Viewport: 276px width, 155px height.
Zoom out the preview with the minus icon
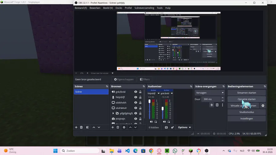point(76,73)
